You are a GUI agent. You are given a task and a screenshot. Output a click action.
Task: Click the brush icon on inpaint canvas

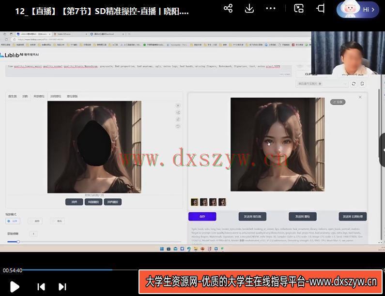coord(178,112)
